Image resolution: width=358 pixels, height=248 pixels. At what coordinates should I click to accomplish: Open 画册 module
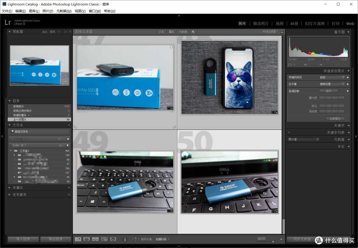(294, 23)
